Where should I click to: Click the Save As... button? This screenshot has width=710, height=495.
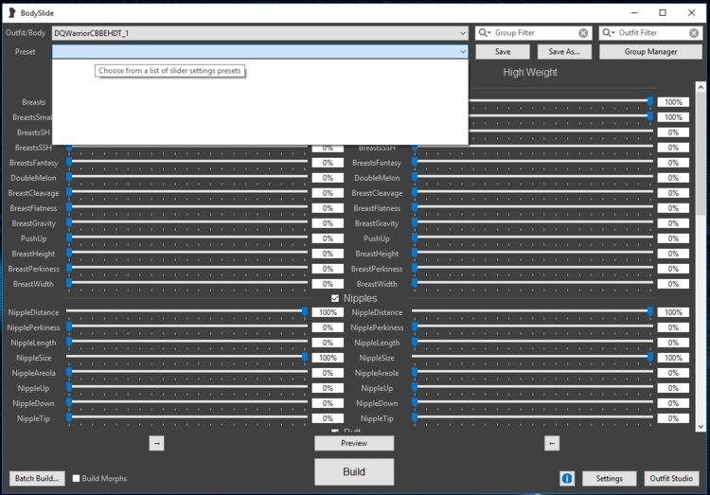pyautogui.click(x=564, y=52)
